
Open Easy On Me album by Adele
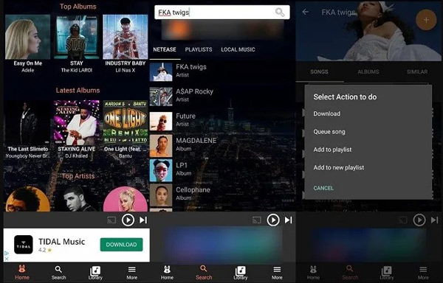pos(28,43)
